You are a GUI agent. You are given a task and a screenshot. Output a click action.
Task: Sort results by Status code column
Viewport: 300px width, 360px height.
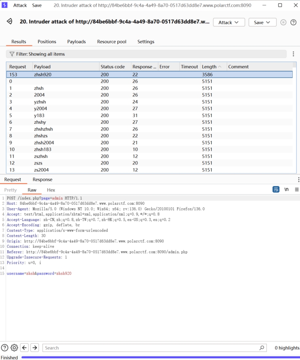(115, 67)
